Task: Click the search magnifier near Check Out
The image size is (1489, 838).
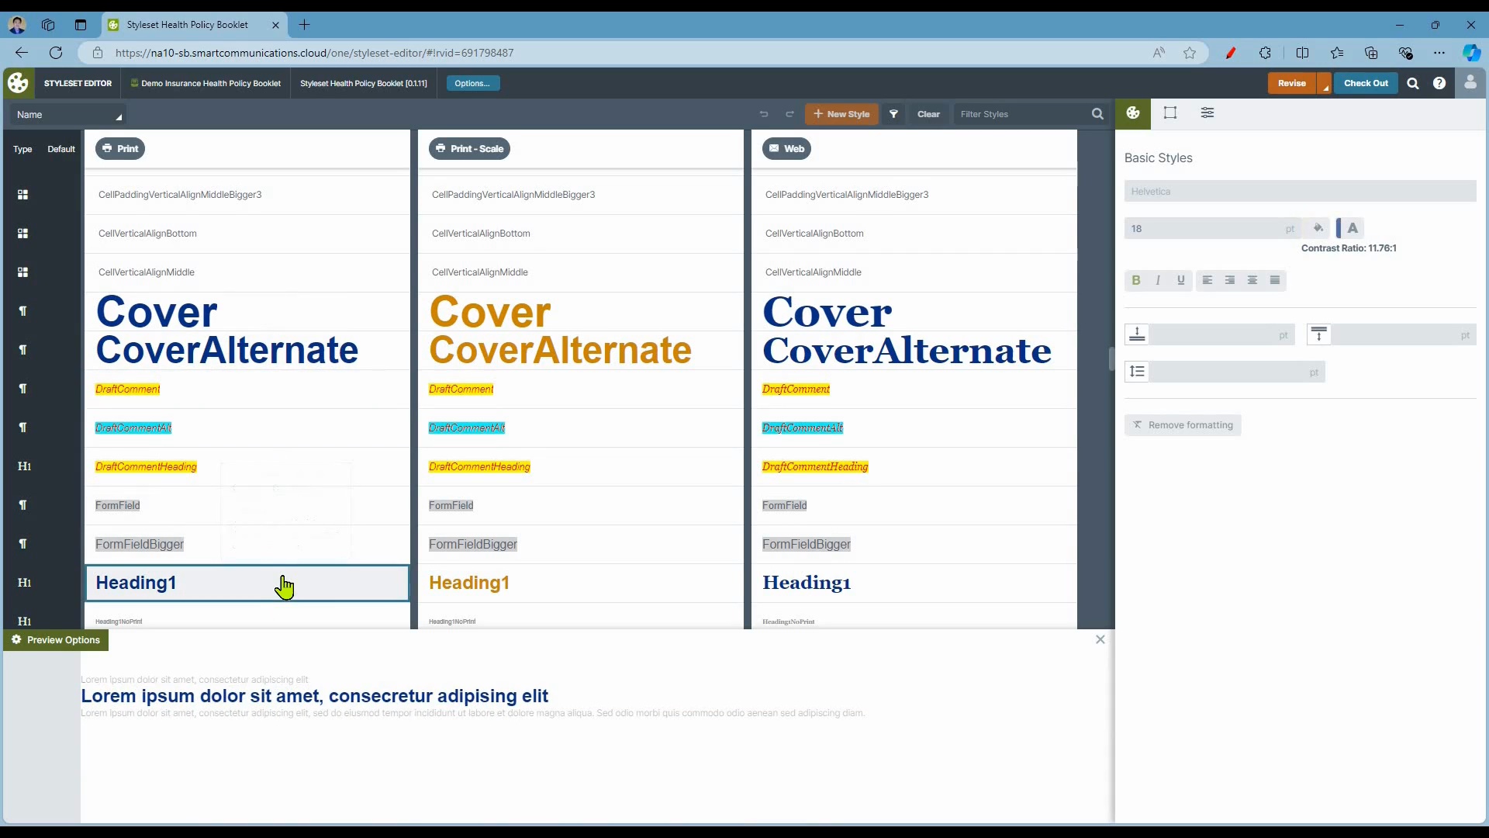Action: 1413,83
